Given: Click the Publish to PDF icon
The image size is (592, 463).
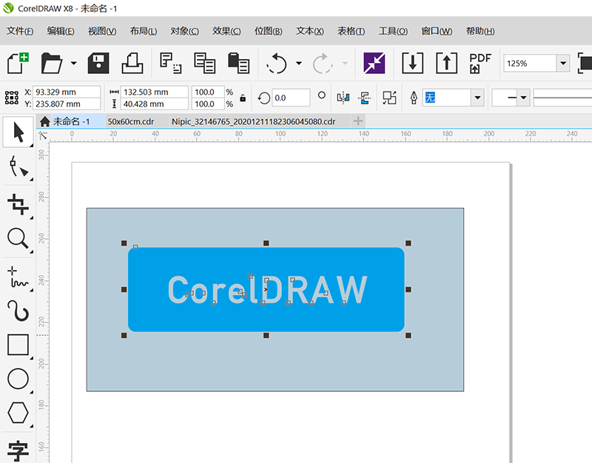Looking at the screenshot, I should pos(480,63).
